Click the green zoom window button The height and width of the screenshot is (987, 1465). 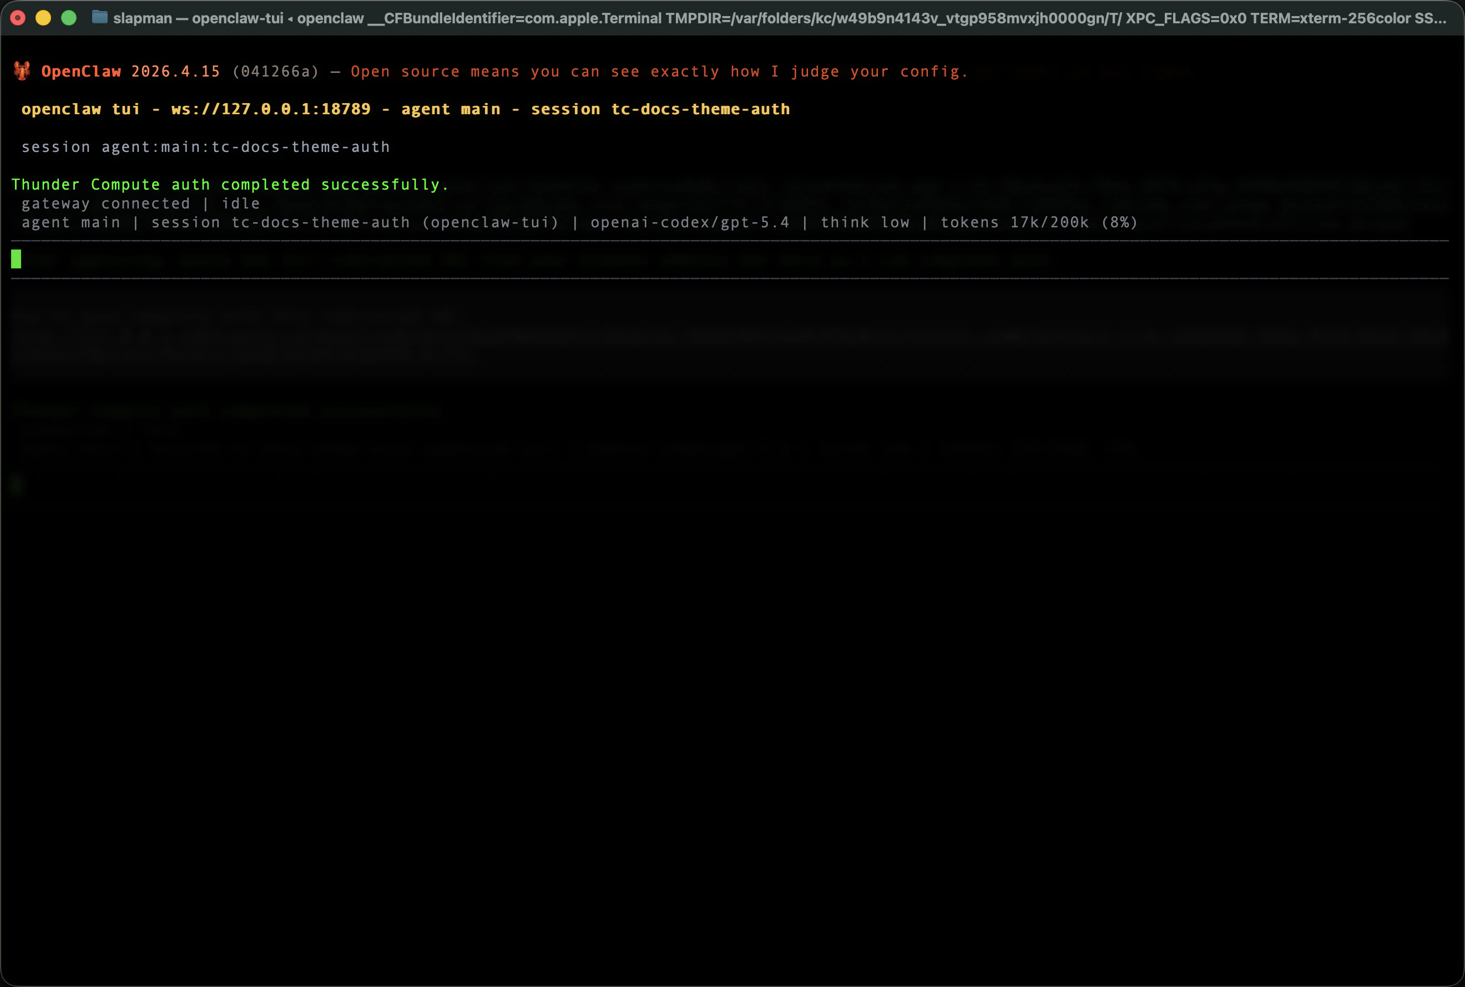click(69, 18)
